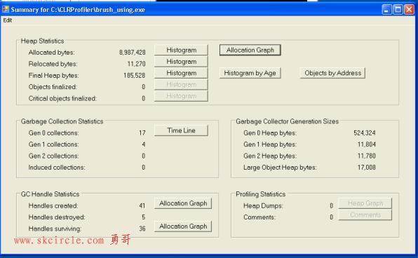Click the Gen 1 collections count 4
Screen dimensions: 418x258
click(143, 144)
